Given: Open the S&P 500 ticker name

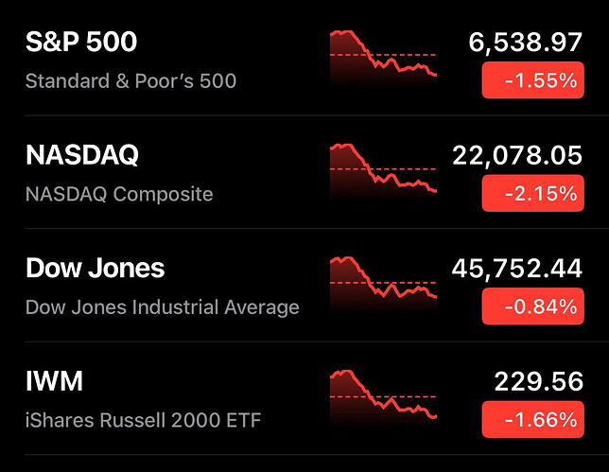Looking at the screenshot, I should (x=81, y=43).
